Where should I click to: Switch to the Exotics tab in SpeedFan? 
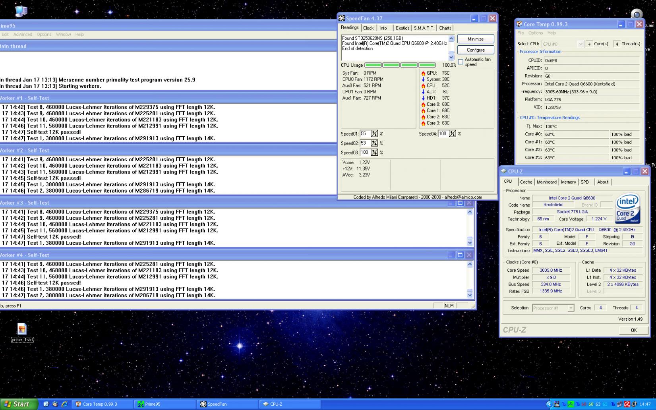click(402, 28)
